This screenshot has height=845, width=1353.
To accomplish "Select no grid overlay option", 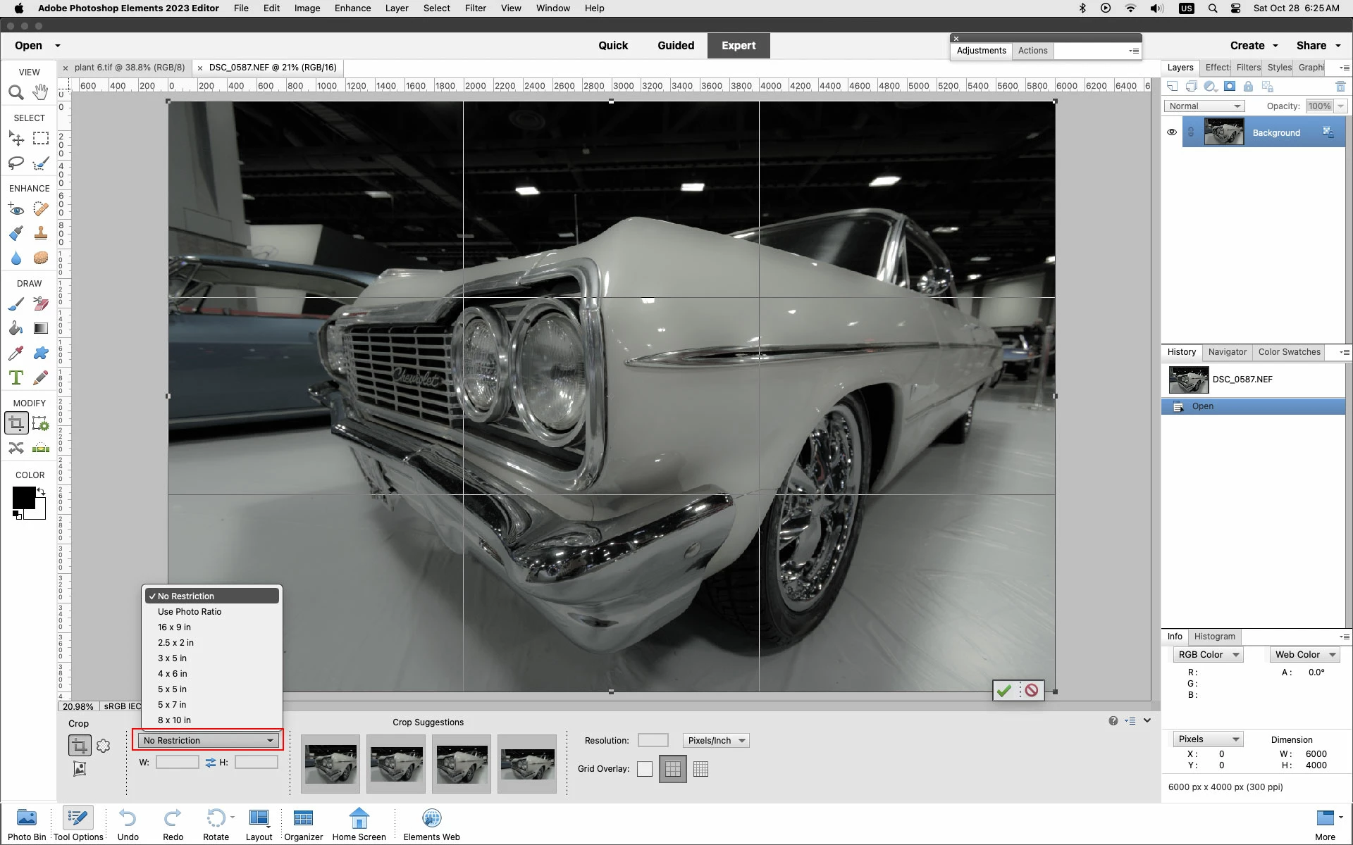I will 644,769.
